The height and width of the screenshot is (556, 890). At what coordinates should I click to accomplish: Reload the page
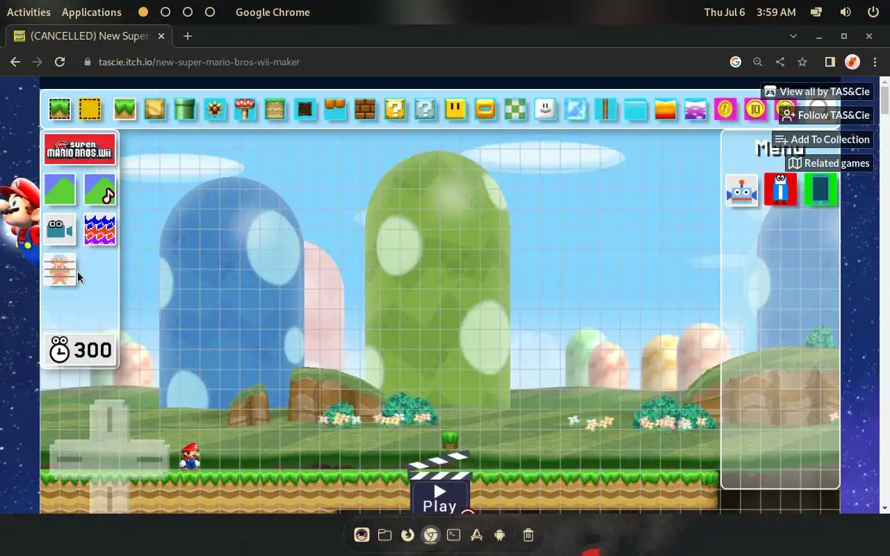(60, 62)
